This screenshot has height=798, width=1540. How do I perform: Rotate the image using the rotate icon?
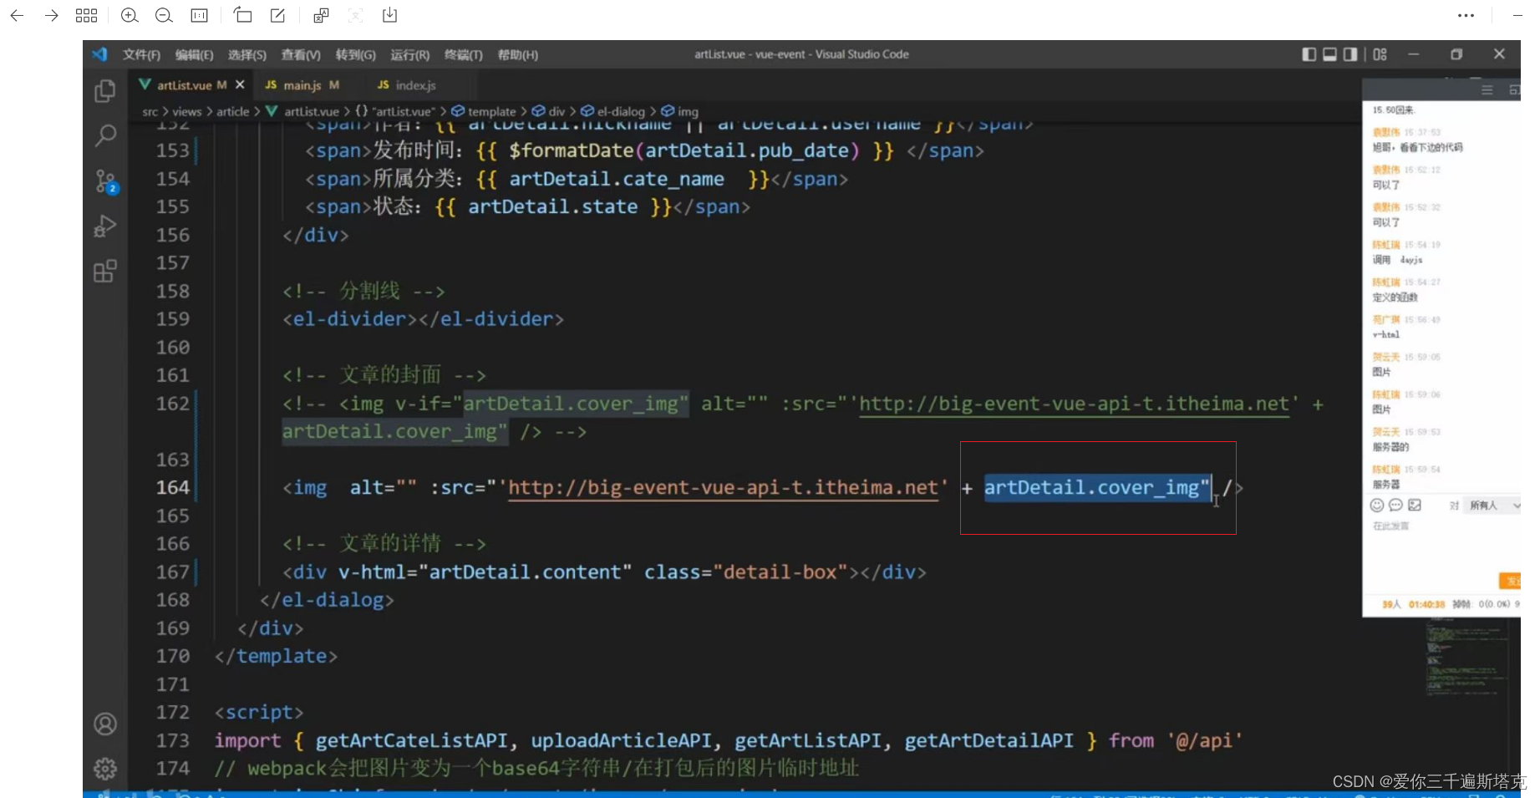(x=242, y=15)
